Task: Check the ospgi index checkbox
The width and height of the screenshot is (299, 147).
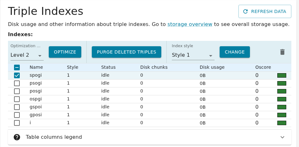Action: click(17, 99)
